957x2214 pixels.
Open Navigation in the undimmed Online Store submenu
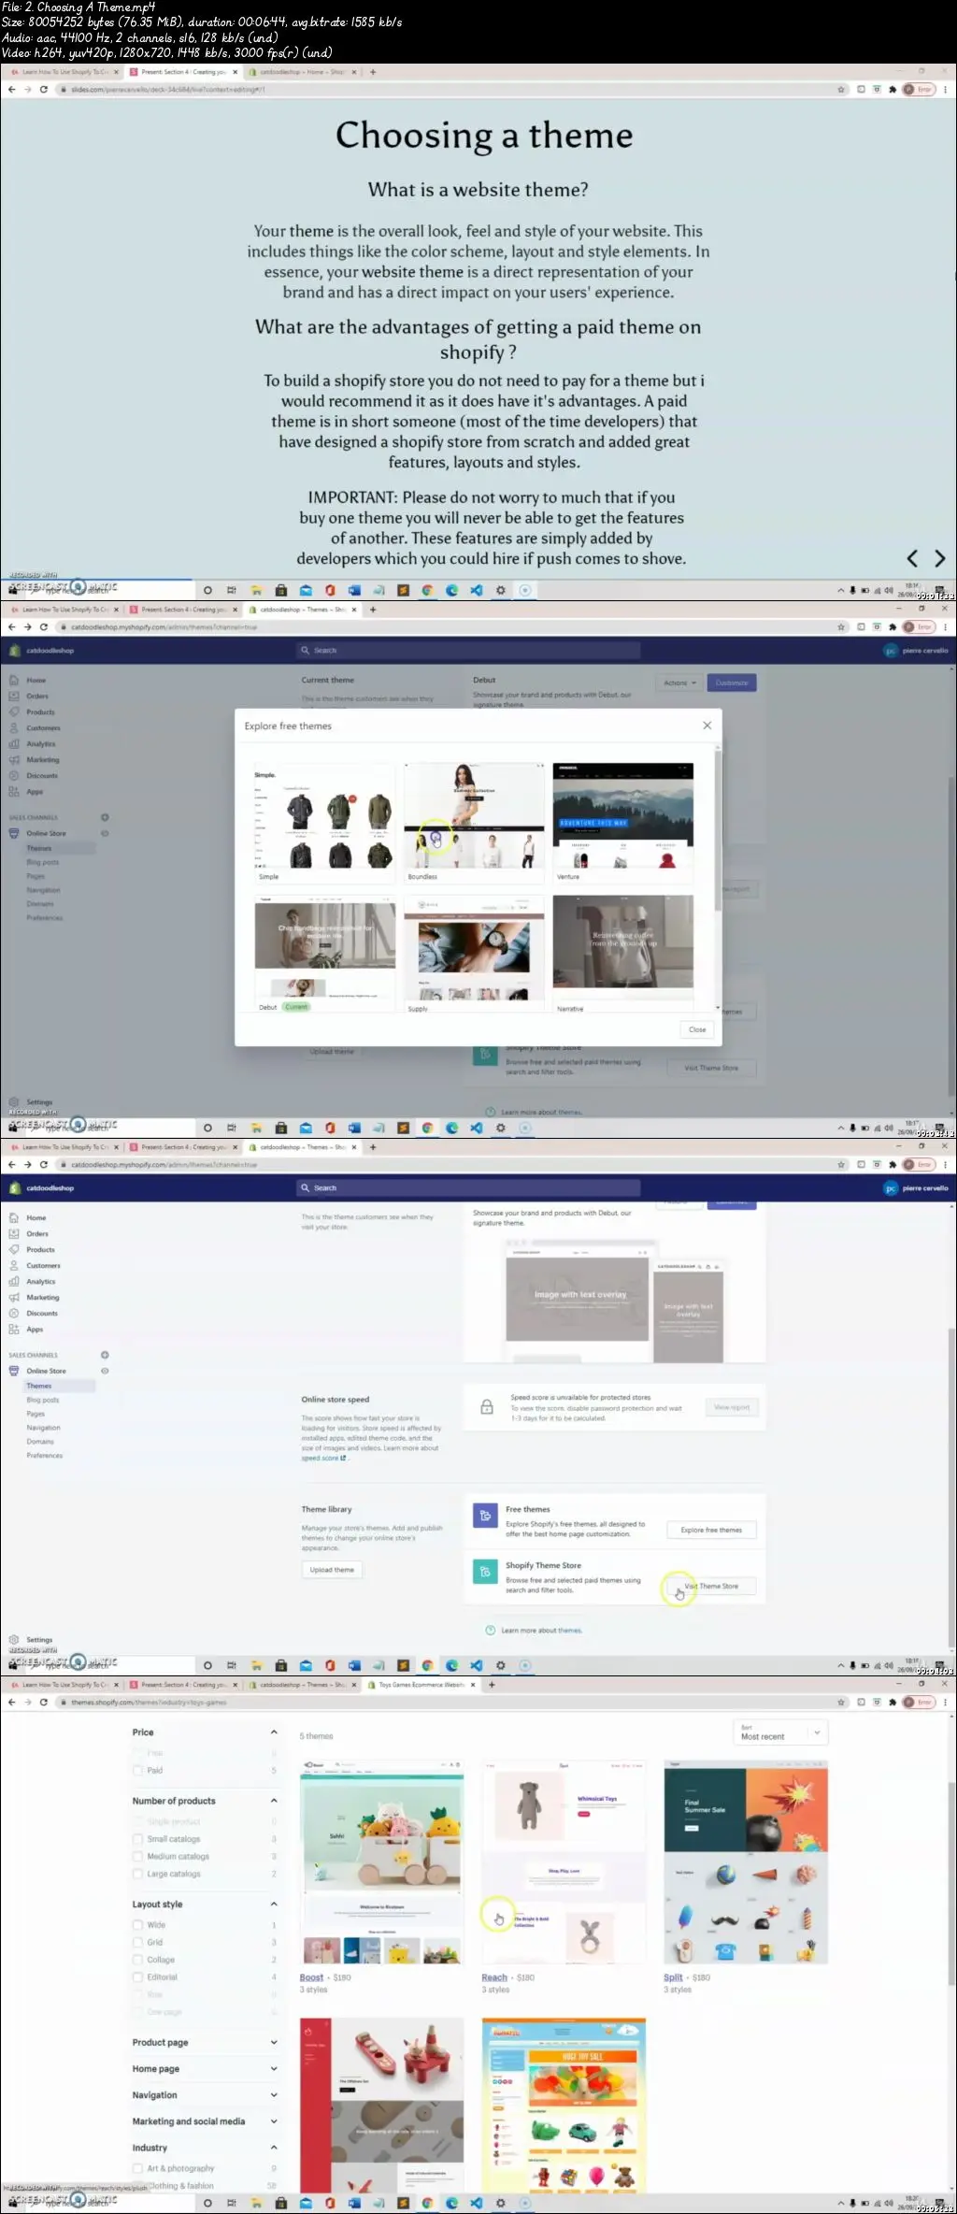(44, 1428)
